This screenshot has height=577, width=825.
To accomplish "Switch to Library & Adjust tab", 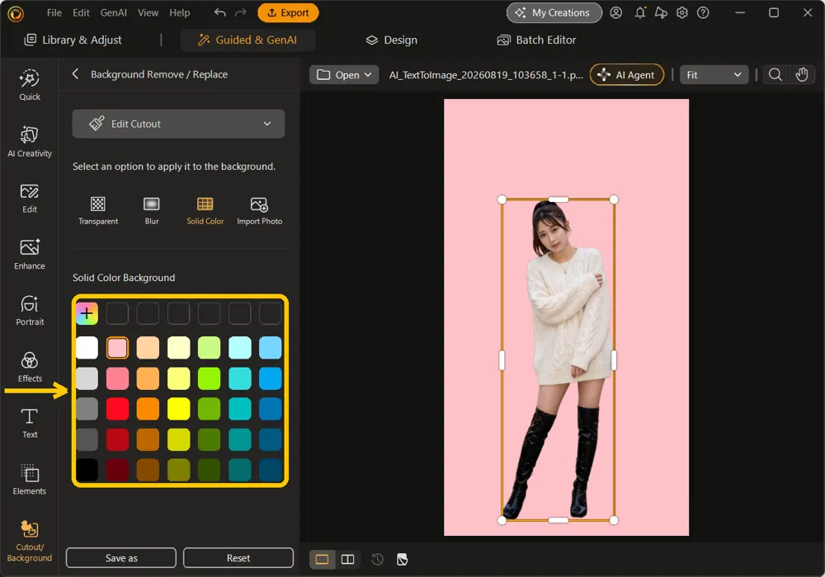I will coord(73,40).
